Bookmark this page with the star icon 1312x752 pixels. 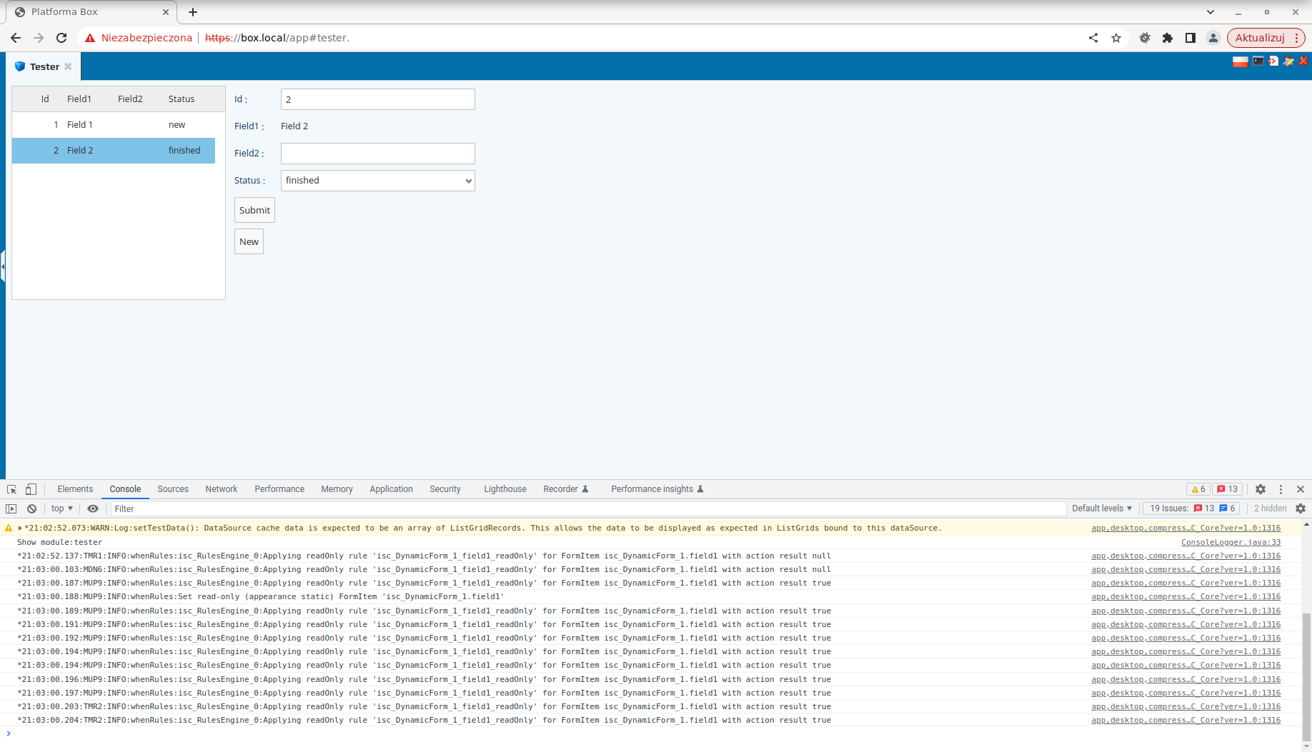tap(1116, 38)
